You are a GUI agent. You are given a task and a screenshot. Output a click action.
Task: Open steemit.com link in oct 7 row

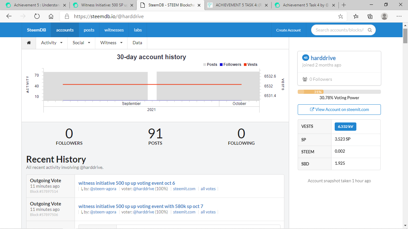point(184,212)
